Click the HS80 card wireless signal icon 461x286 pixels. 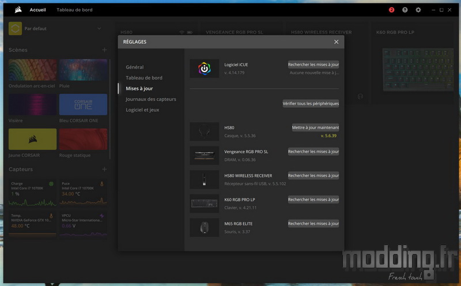182,32
